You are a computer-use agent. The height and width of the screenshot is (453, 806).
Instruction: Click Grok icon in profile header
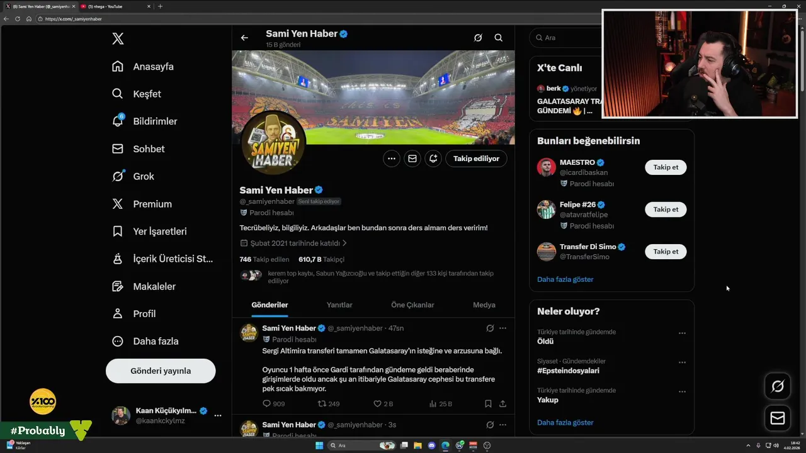[x=478, y=38]
